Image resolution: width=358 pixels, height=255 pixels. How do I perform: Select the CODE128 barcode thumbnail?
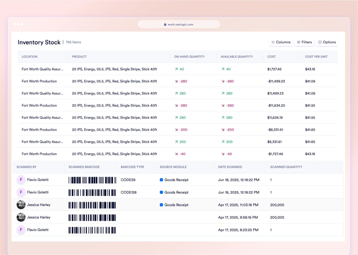(92, 192)
